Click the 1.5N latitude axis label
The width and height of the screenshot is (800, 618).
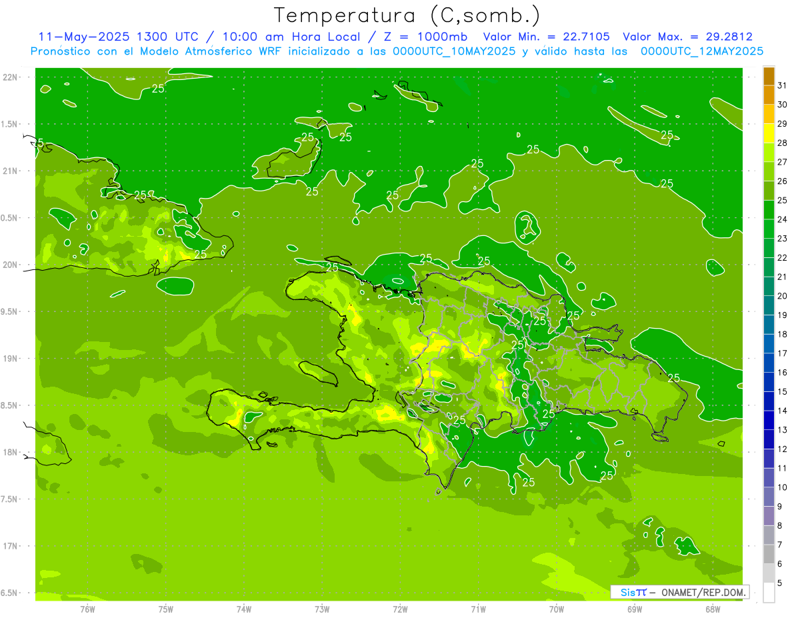point(10,124)
